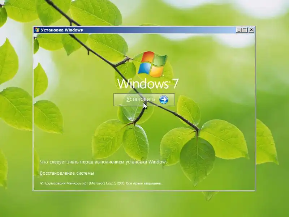The width and height of the screenshot is (289, 217).
Task: Click the Windows flag icon in title bar
Action: tap(37, 30)
